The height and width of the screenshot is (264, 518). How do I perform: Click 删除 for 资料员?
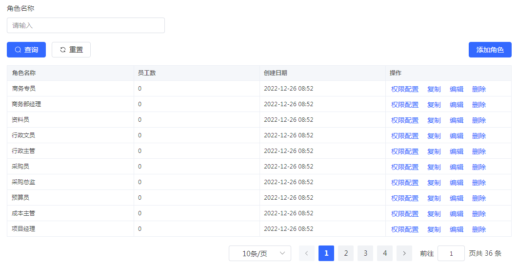[479, 120]
